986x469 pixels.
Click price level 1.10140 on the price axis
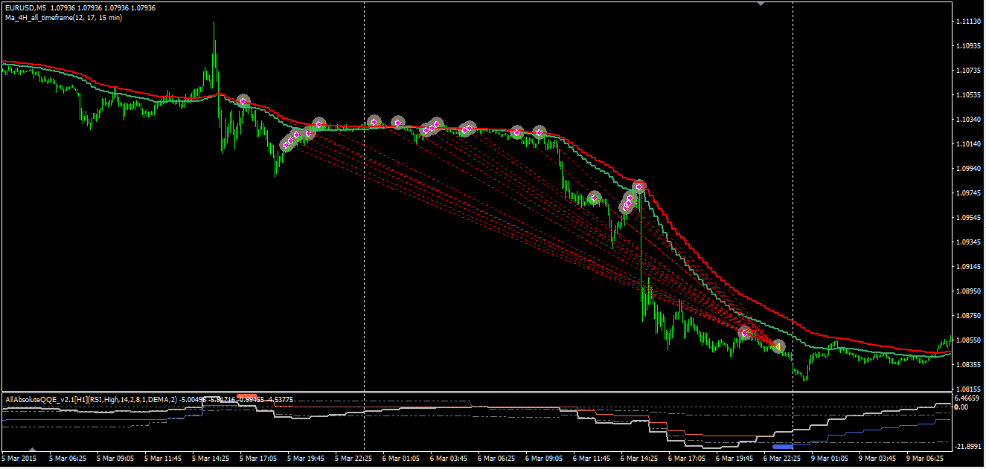point(967,144)
